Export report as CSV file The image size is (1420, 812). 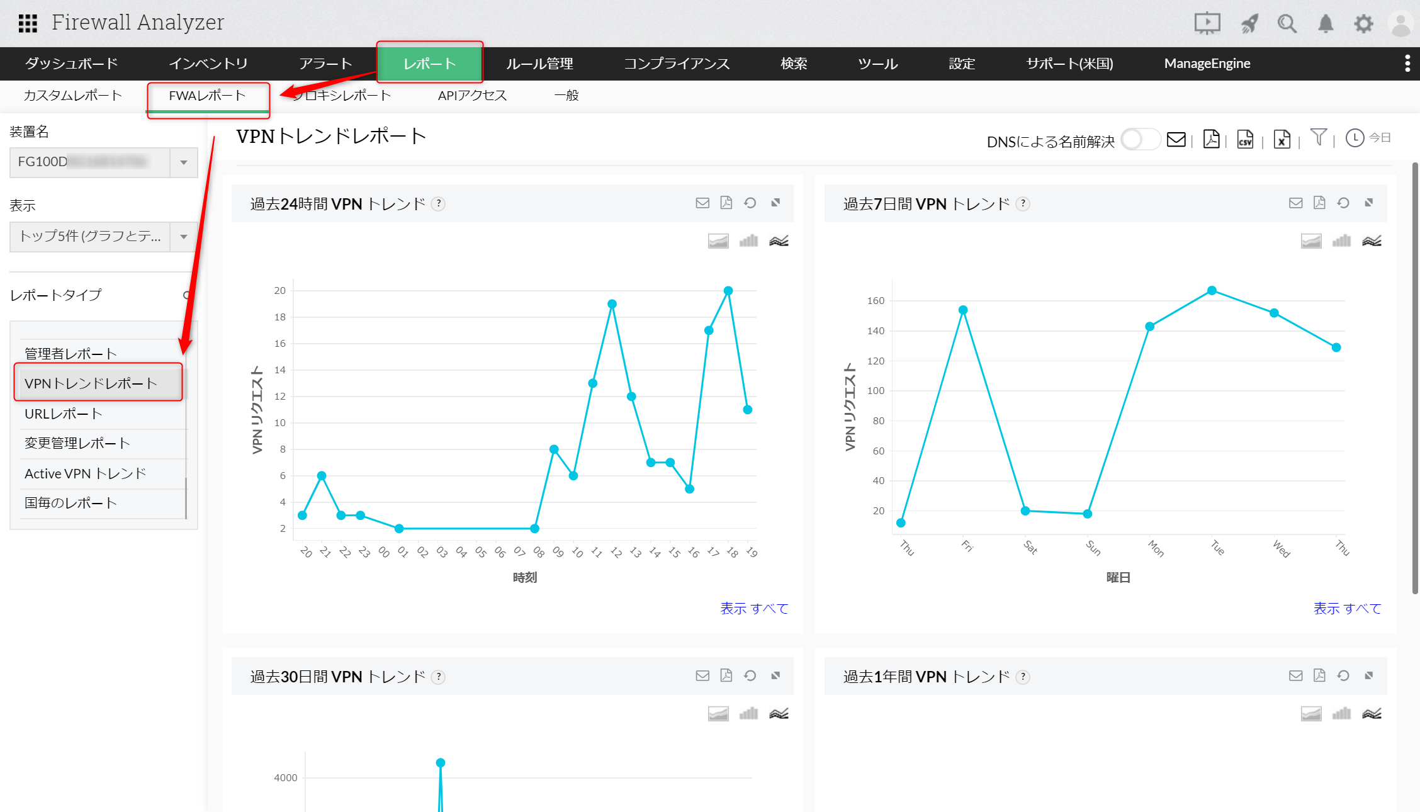(1245, 139)
